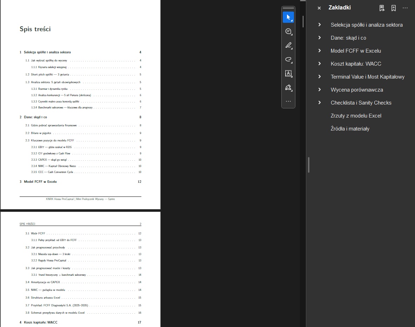Open TOC entry 3.2.2 Reguły Hossa ProCapital
Viewport: 415px width, 327px height.
(x=86, y=260)
